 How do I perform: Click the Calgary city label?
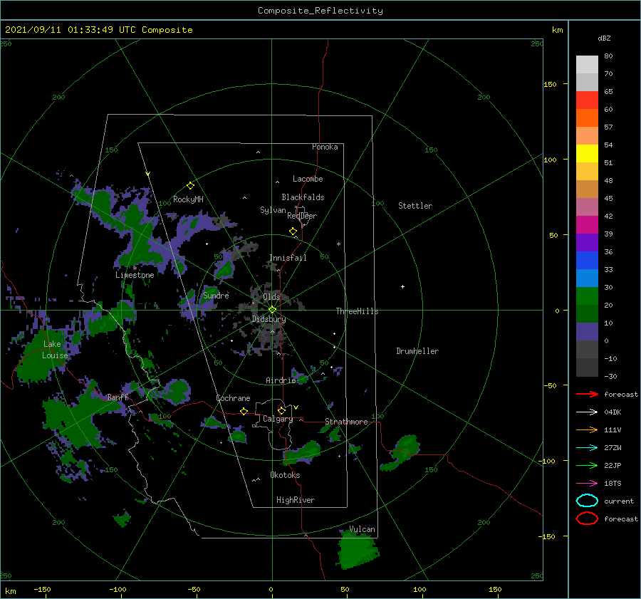278,419
